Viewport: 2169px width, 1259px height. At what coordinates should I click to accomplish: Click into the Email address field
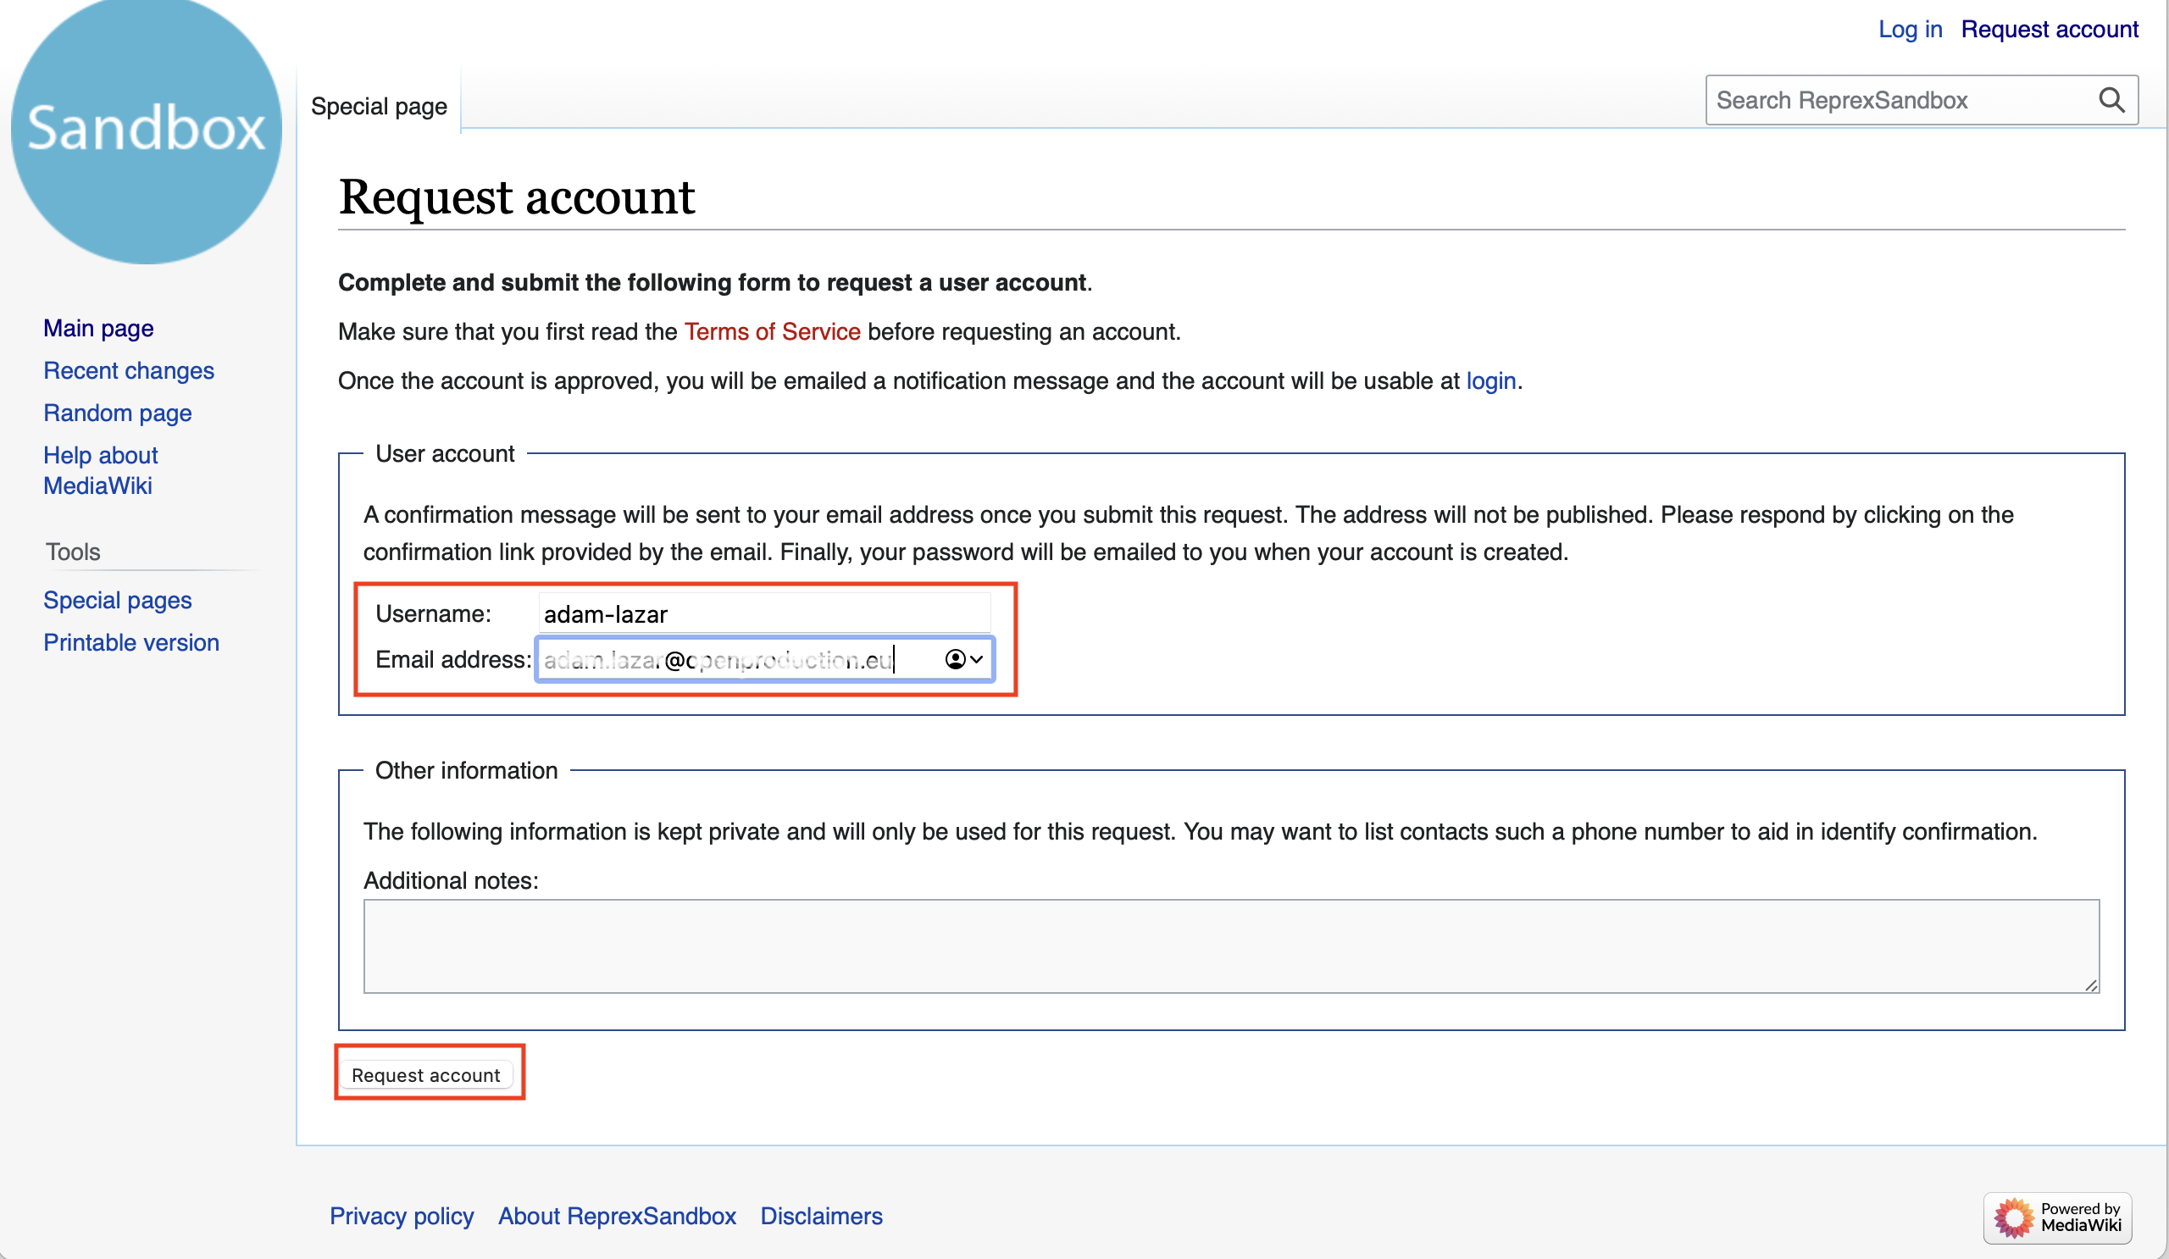[x=741, y=659]
